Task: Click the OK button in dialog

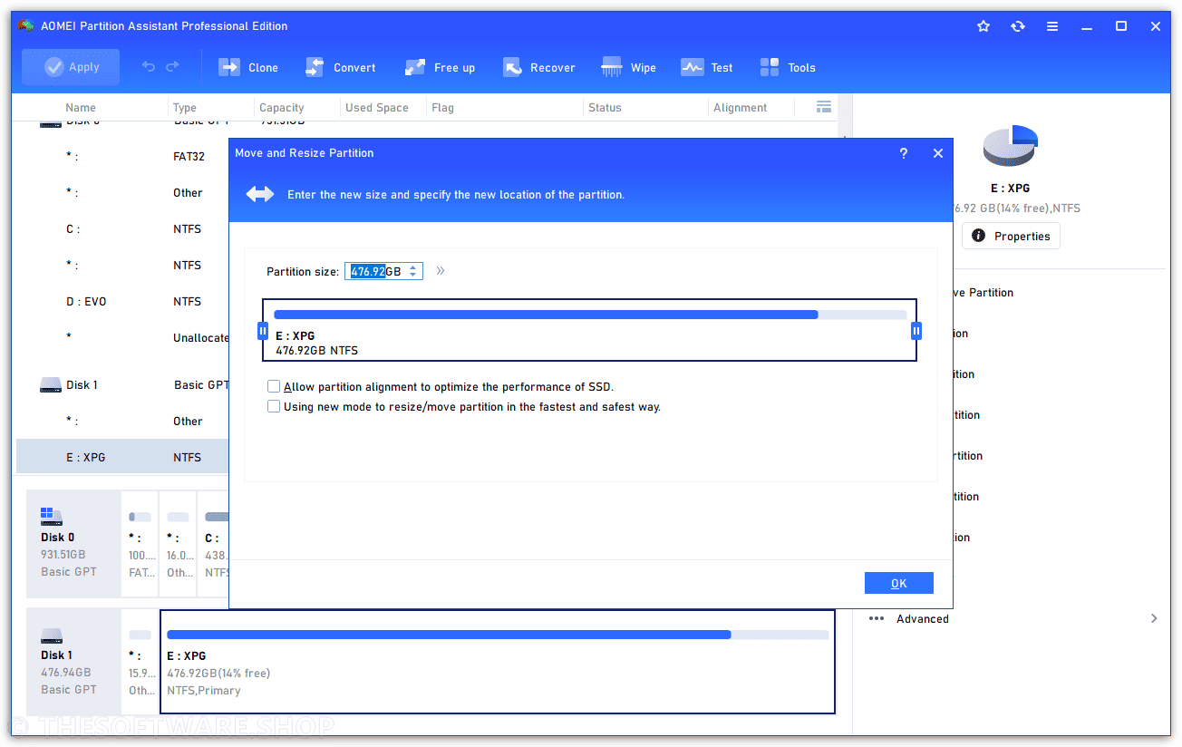Action: tap(898, 583)
